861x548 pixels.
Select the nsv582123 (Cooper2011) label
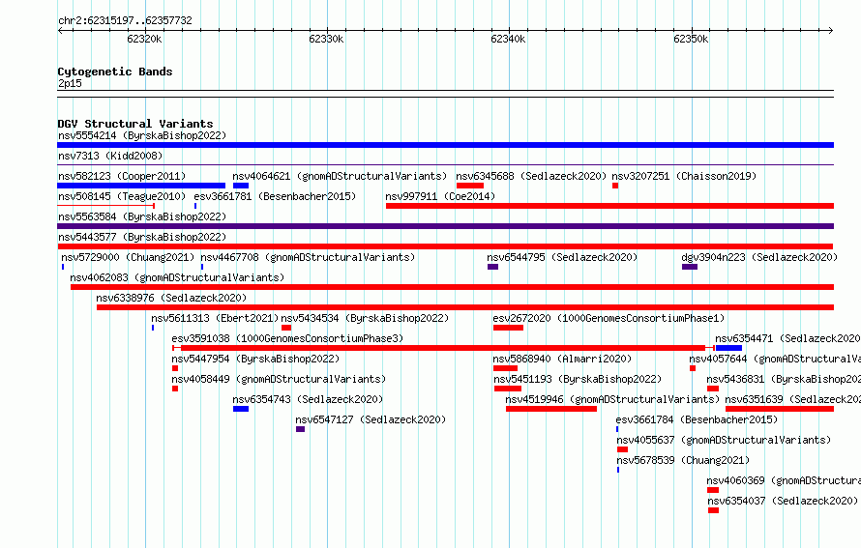pyautogui.click(x=122, y=176)
